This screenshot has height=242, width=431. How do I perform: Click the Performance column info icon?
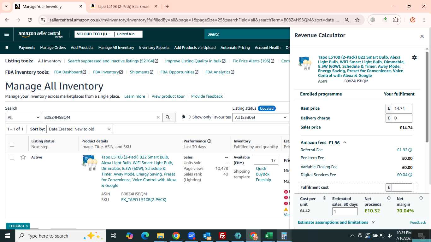[x=209, y=141]
